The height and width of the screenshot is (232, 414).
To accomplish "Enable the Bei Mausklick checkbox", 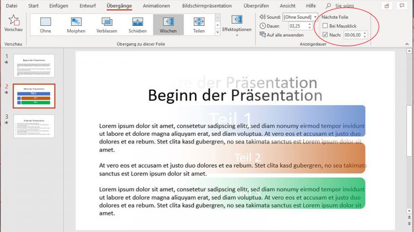I will (325, 26).
